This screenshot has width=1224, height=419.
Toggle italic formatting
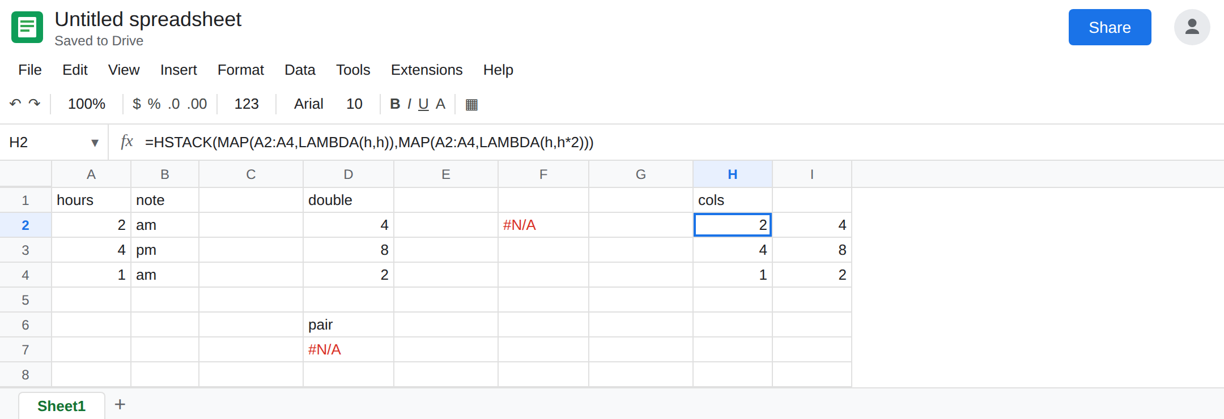tap(409, 104)
